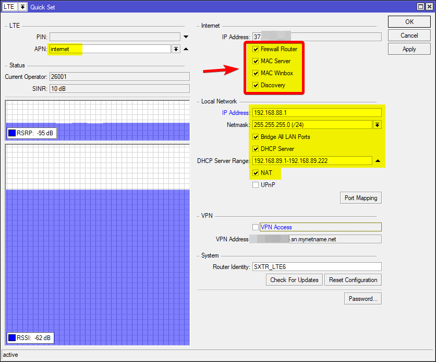Collapse the APN field arrow
This screenshot has width=436, height=362.
186,49
